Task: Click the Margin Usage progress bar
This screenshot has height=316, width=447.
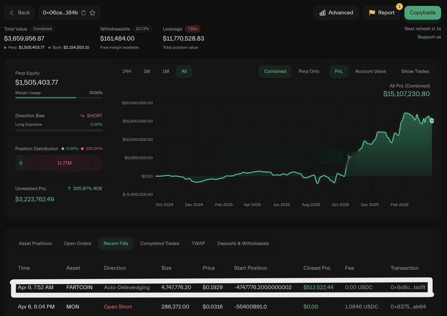Action: pos(59,98)
